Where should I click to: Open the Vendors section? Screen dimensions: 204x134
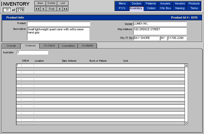(x=180, y=3)
